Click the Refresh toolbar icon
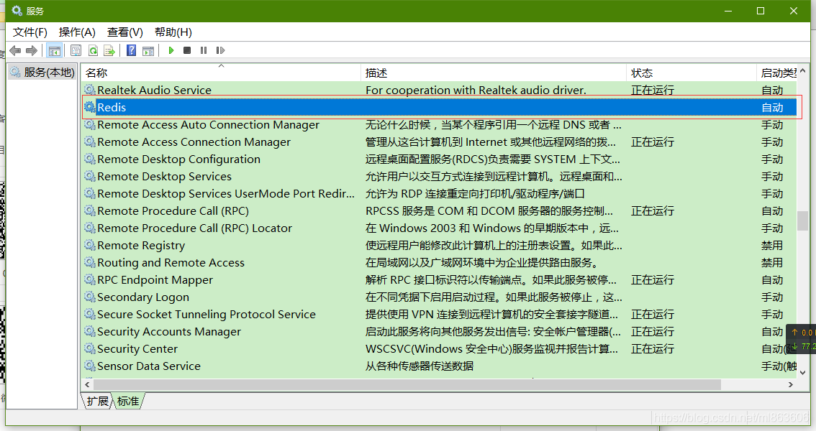The height and width of the screenshot is (431, 816). tap(93, 50)
